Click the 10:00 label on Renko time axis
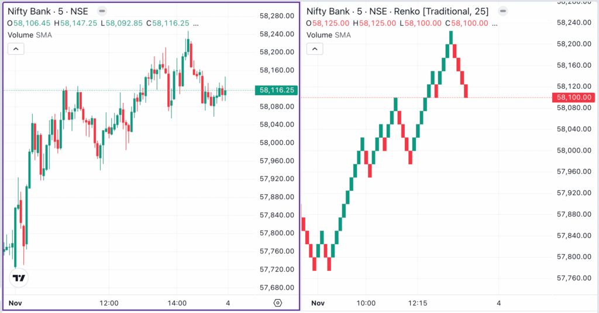 [x=365, y=303]
